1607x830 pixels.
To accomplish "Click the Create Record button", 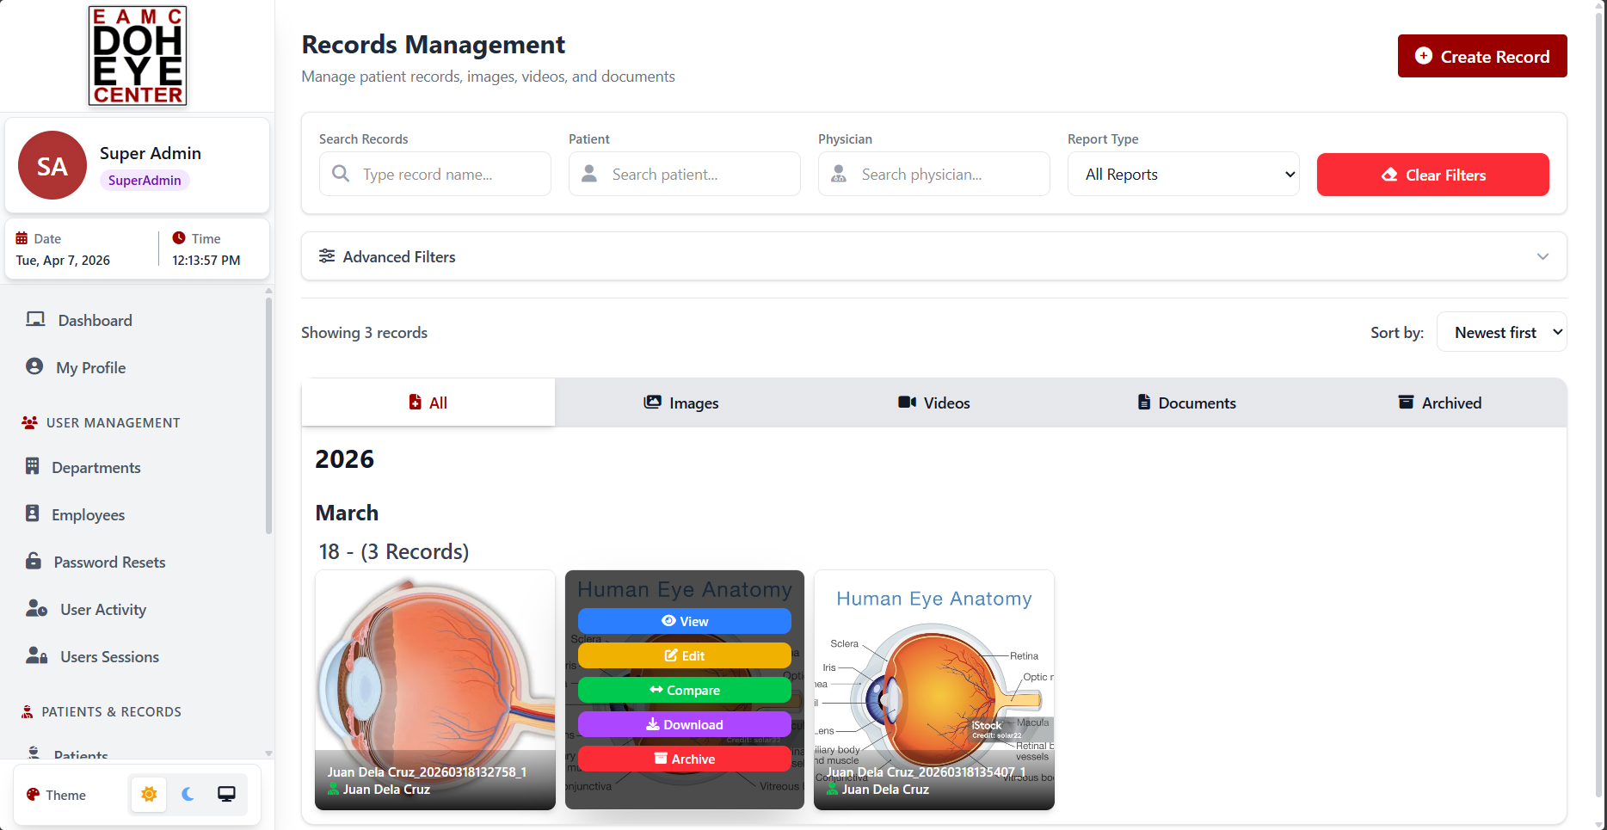I will click(1482, 56).
